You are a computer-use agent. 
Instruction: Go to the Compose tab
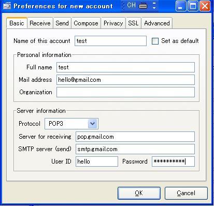(86, 23)
